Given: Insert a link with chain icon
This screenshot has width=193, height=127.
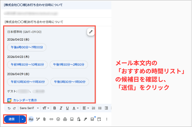Looking at the screenshot, I should (x=51, y=119).
